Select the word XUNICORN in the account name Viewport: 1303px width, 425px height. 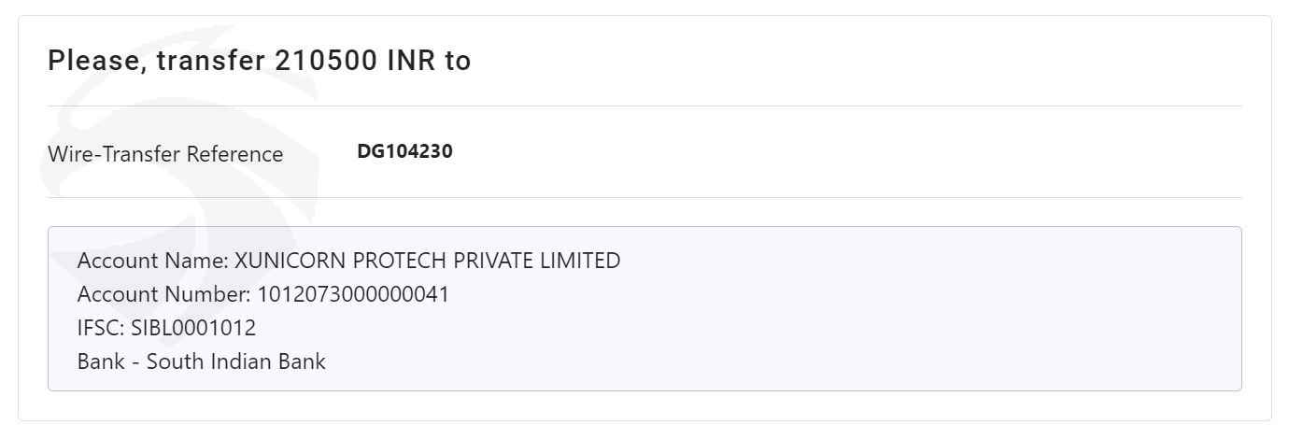280,261
